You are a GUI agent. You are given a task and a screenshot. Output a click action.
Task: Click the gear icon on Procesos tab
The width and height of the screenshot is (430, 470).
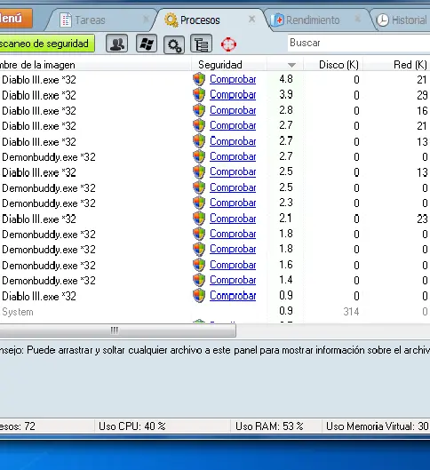[x=171, y=20]
